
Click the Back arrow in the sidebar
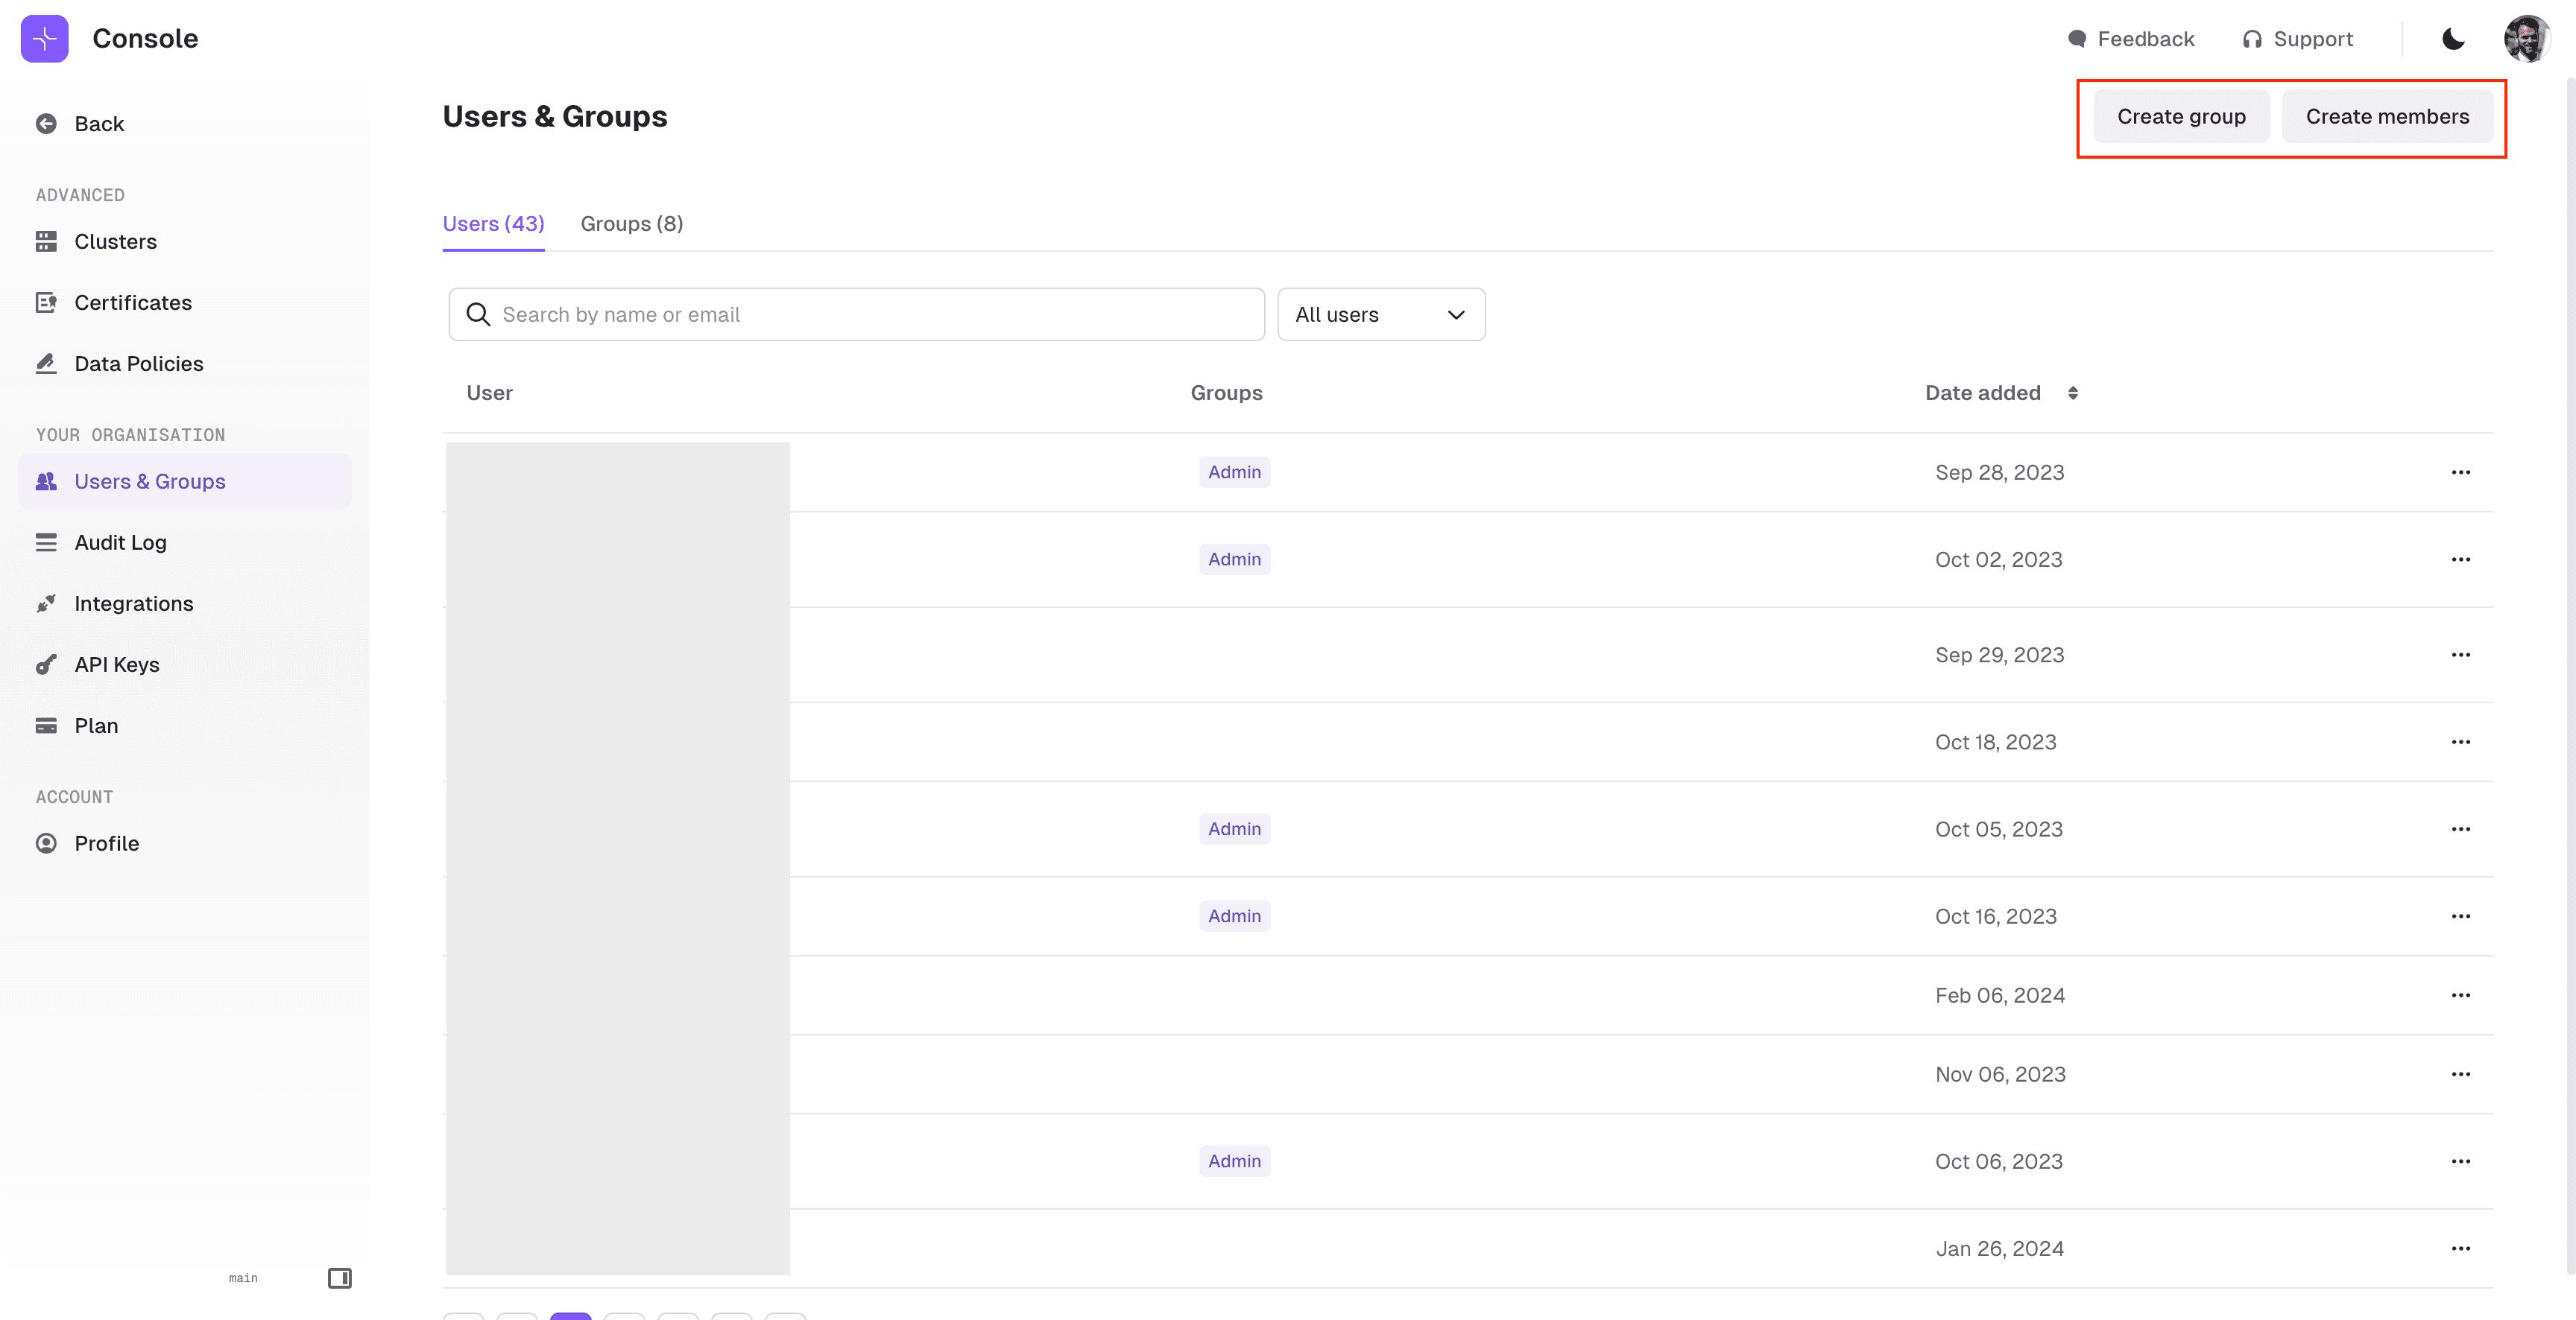[x=46, y=124]
